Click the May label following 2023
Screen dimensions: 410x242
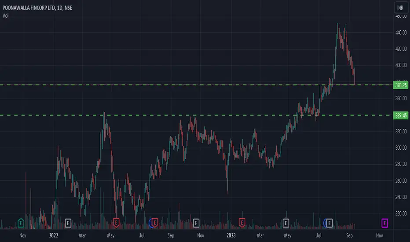[x=288, y=235]
